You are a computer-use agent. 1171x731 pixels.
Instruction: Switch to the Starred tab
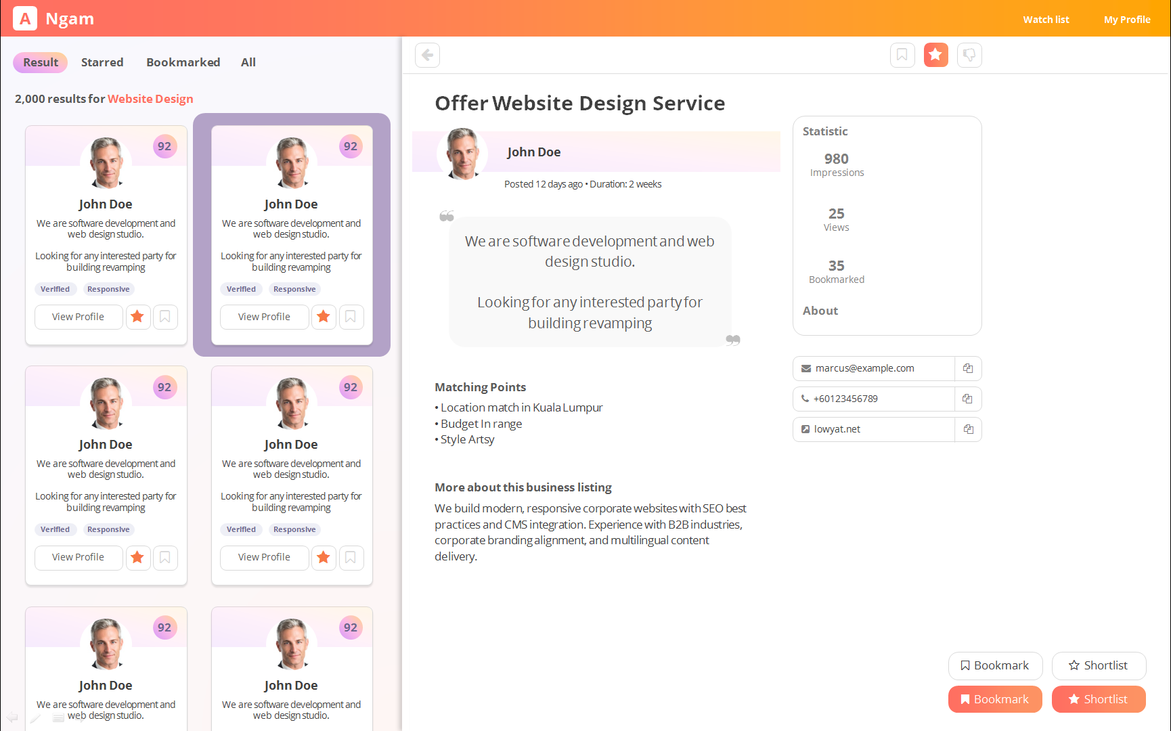pos(102,62)
